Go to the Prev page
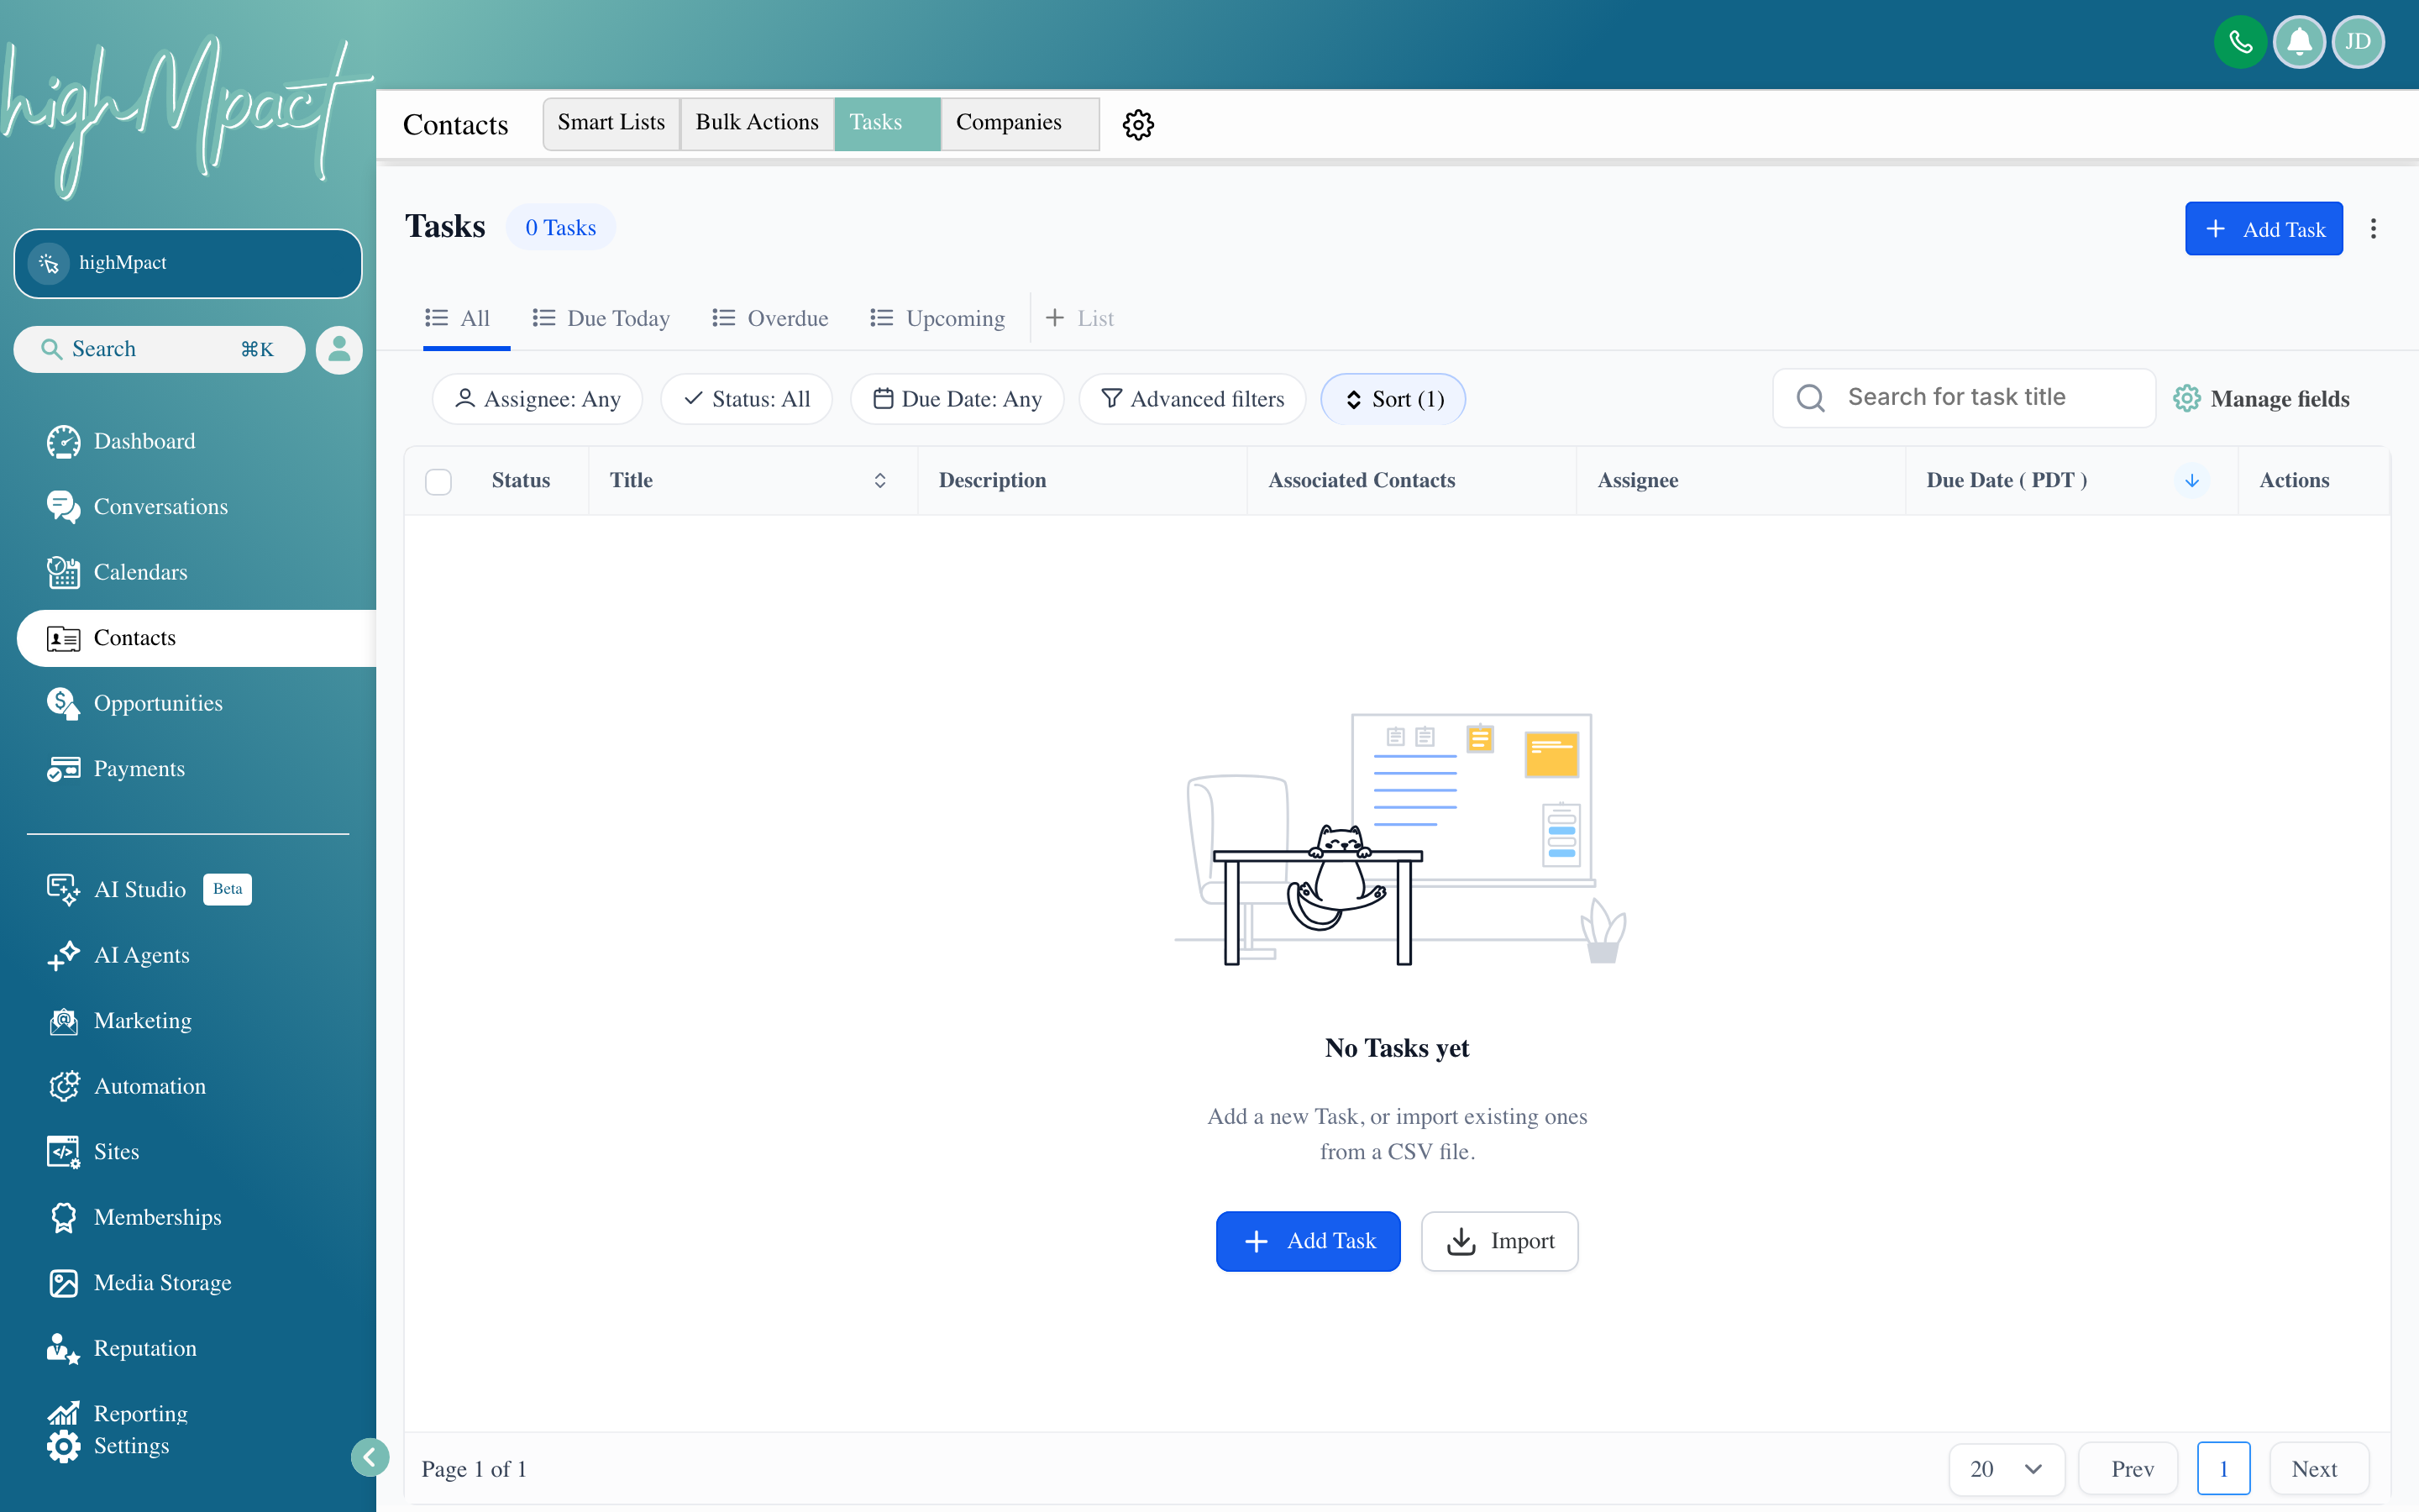 [x=2130, y=1469]
